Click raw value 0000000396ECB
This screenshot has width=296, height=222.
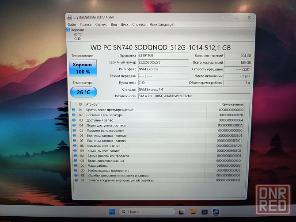tap(229, 151)
